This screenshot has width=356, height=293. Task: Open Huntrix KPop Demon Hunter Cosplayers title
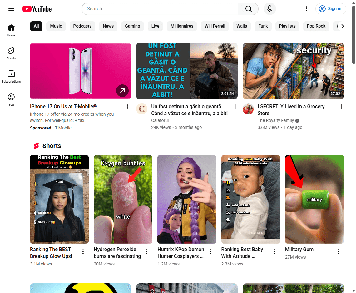pos(181,253)
